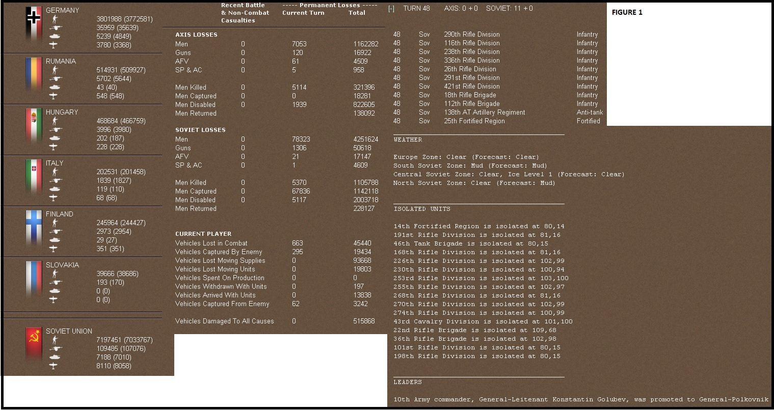Select the GERMANY nation heading

click(62, 10)
